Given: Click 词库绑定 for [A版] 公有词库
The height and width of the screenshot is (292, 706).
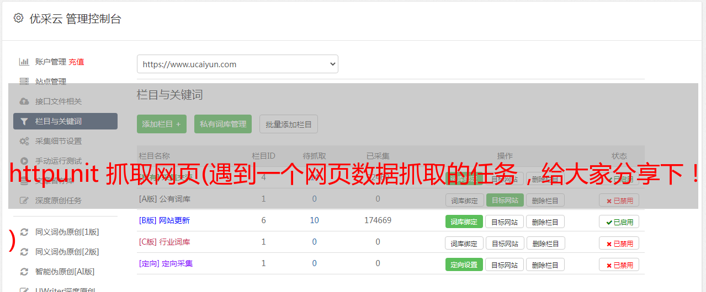Looking at the screenshot, I should [464, 200].
